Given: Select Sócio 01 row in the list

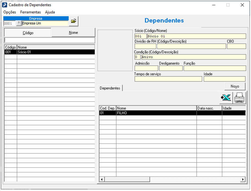Looking at the screenshot, I should coord(49,52).
